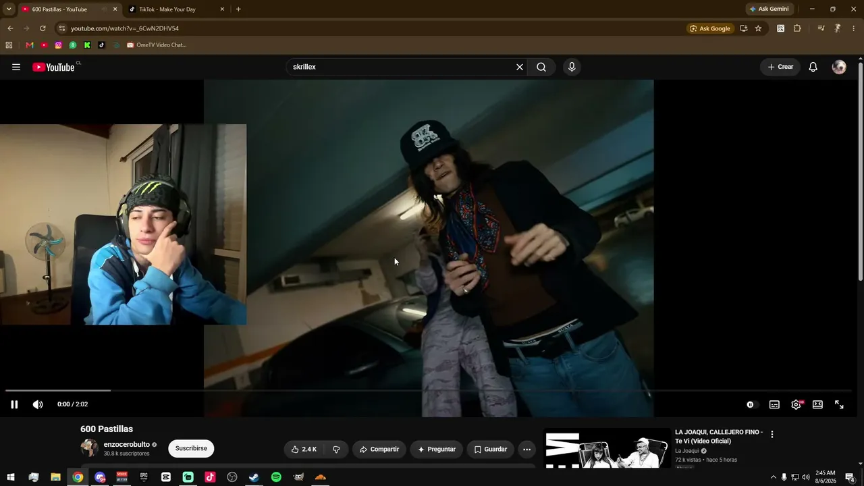
Task: Reload the current page
Action: (43, 28)
